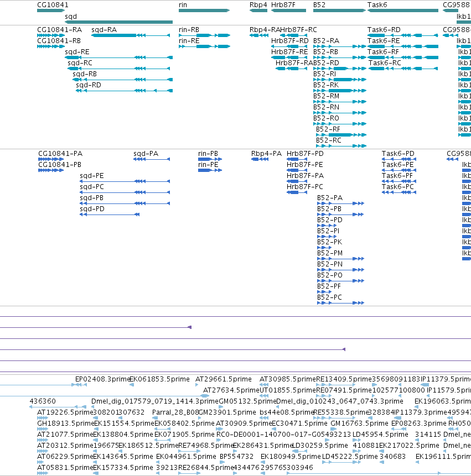Select EST EK061853.5prime
This screenshot has height=476, width=471.
pyautogui.click(x=159, y=379)
